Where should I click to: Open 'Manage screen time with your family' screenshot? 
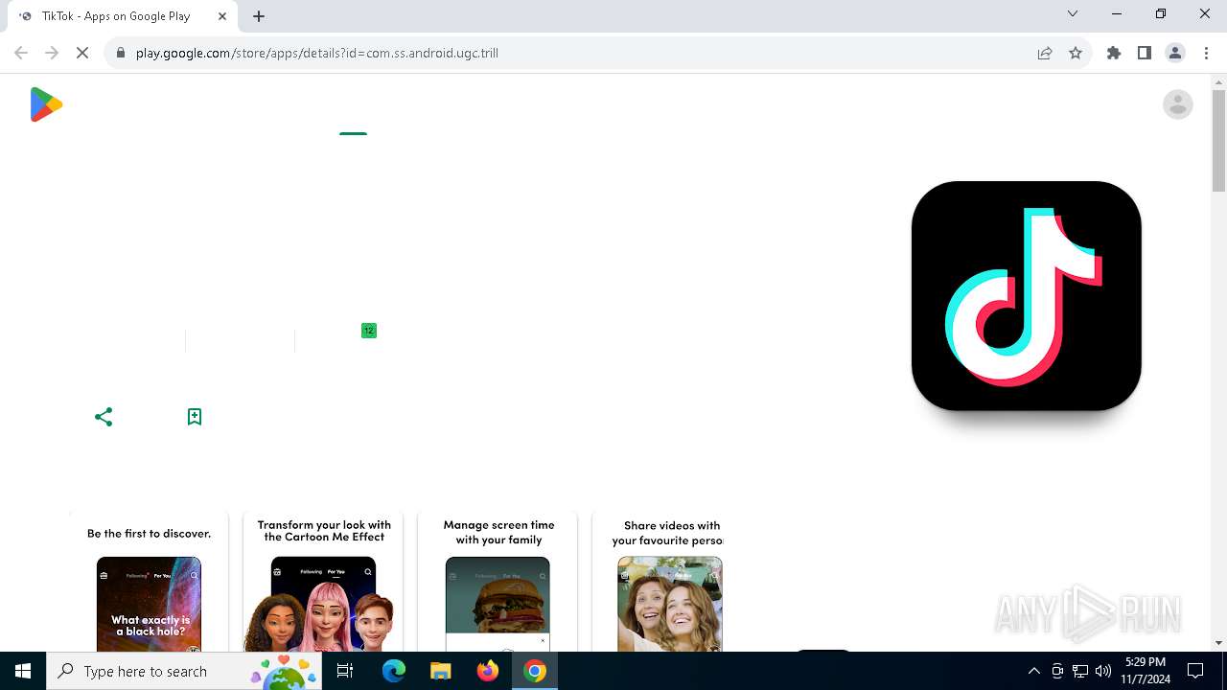coord(498,582)
